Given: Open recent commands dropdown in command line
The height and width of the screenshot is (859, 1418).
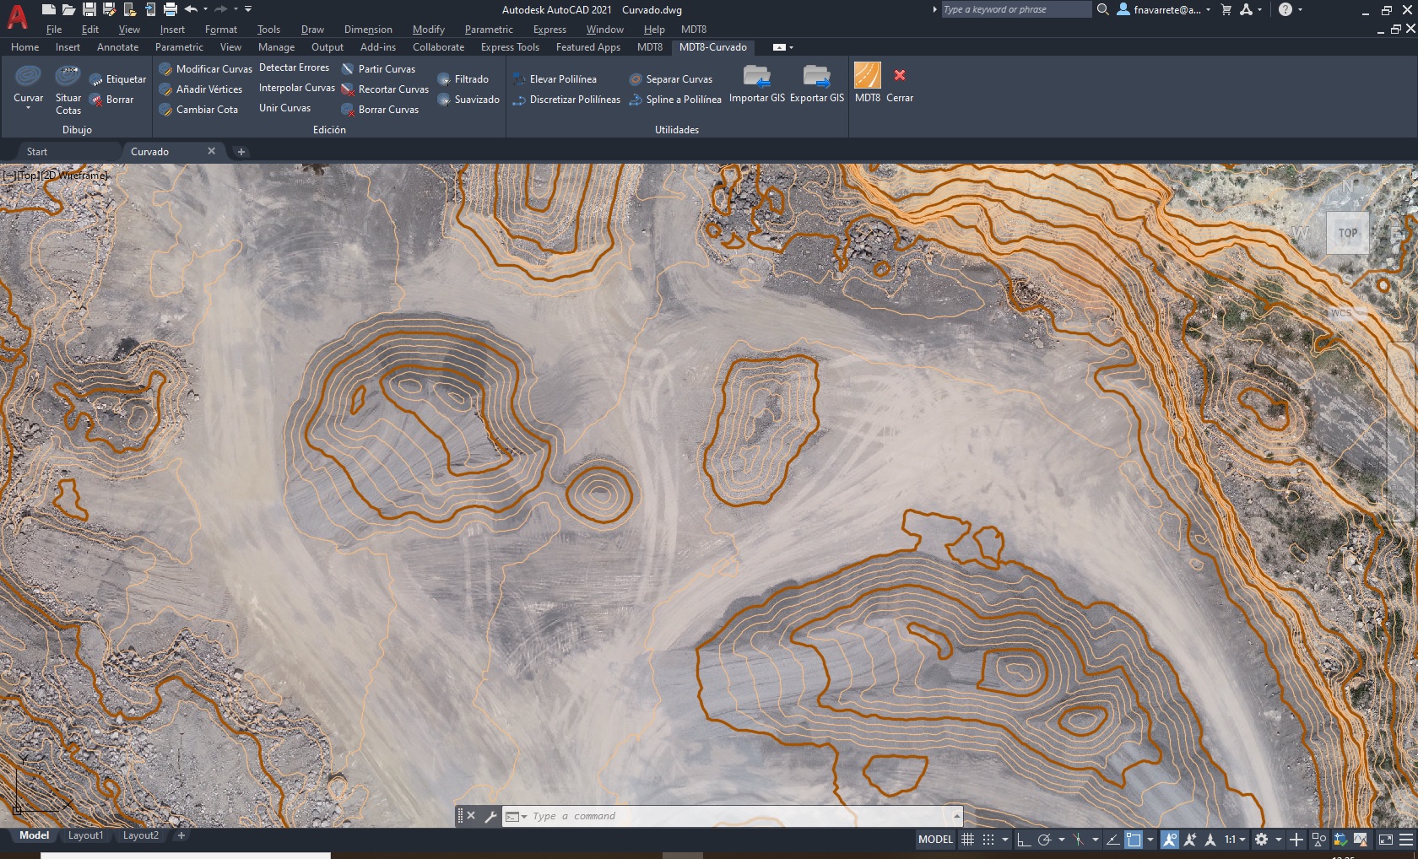Looking at the screenshot, I should pos(516,816).
